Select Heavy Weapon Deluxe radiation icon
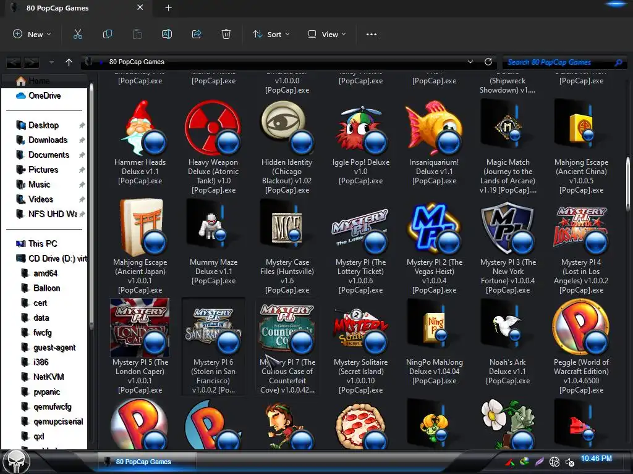Screen dimensions: 633x474 click(213, 127)
